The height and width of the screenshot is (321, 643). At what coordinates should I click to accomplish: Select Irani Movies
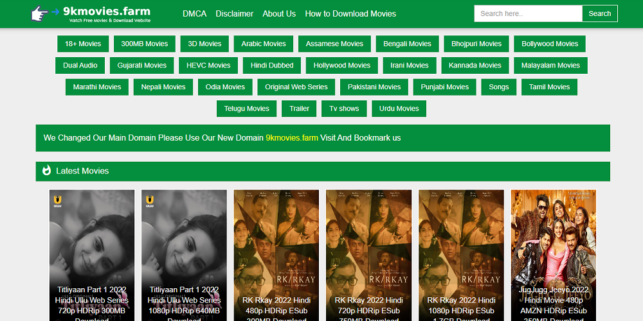(410, 65)
